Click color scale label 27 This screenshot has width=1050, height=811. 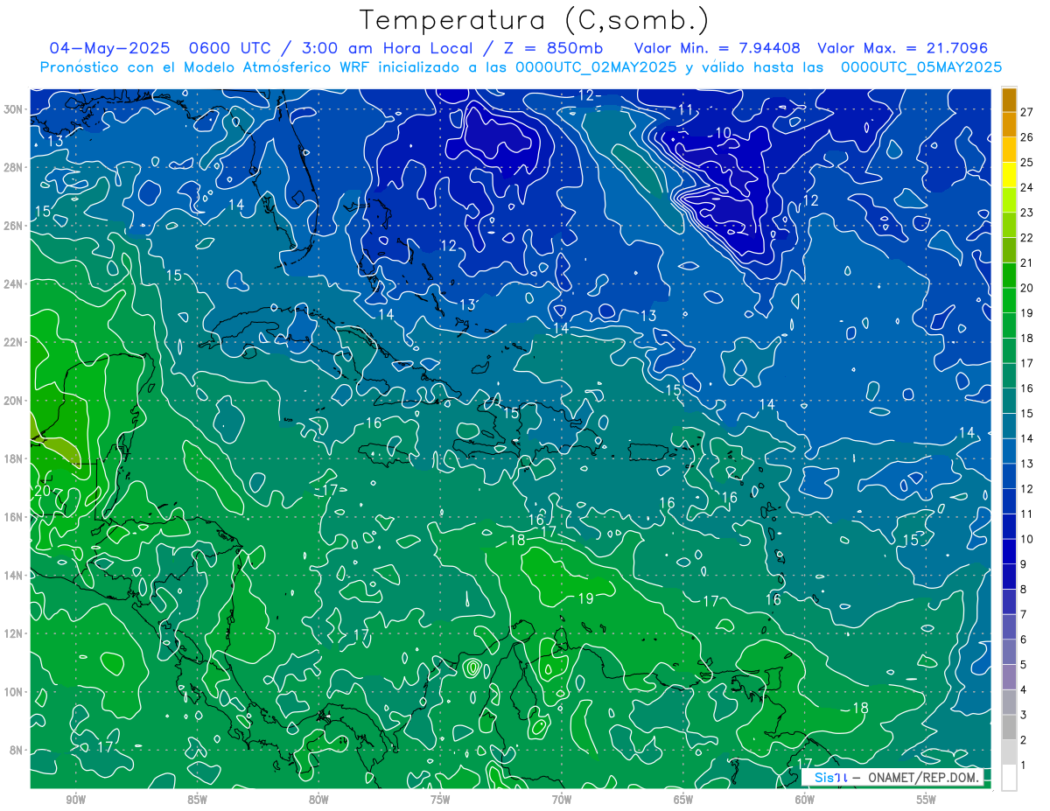point(1027,111)
